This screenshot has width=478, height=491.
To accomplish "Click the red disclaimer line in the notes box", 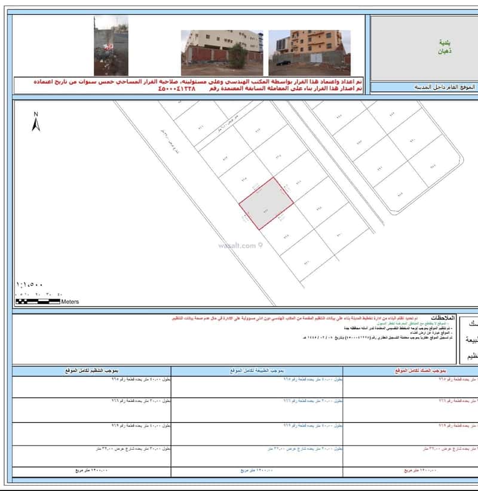I will tap(295, 318).
